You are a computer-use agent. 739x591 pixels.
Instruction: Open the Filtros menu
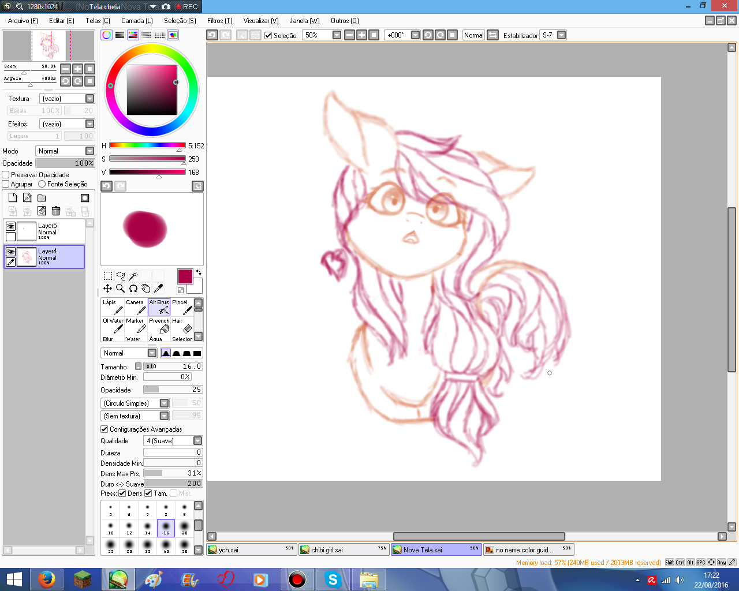(220, 21)
